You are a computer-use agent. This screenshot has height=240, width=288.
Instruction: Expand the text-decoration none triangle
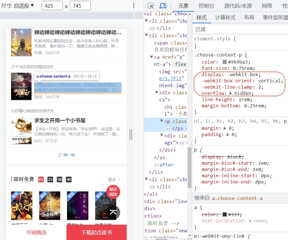(x=250, y=221)
